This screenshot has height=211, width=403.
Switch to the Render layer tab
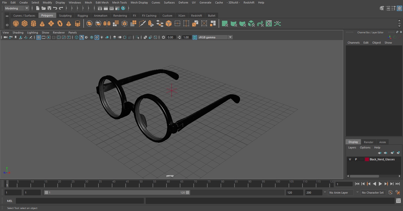tap(368, 142)
